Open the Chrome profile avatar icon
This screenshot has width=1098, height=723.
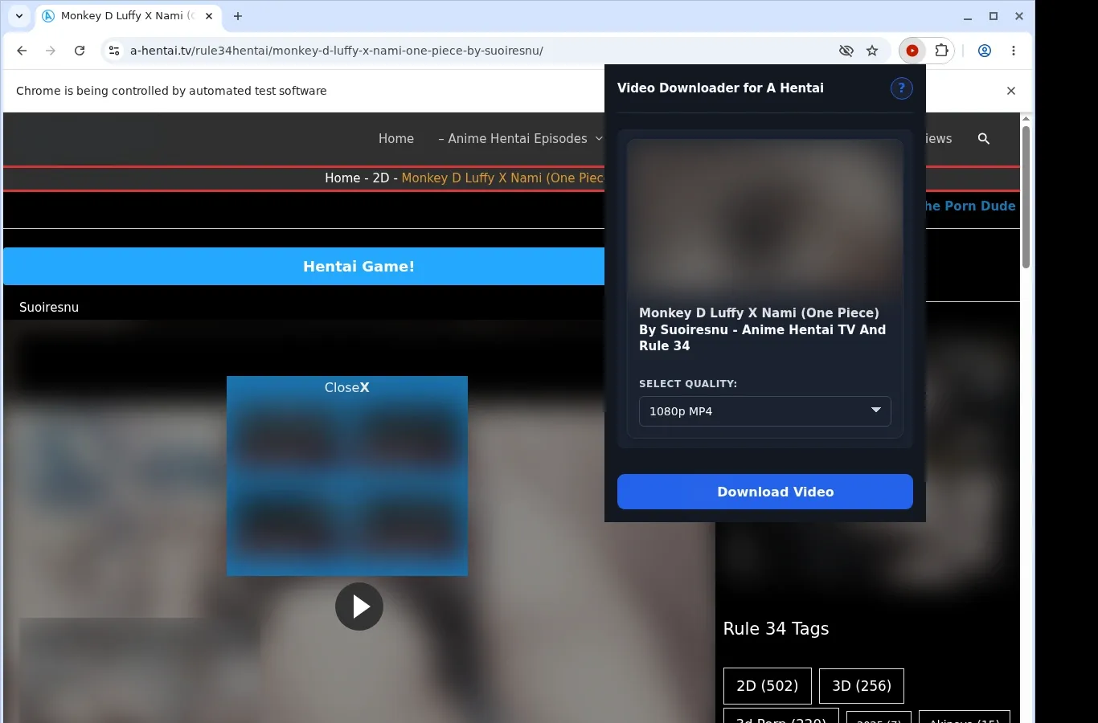point(984,51)
